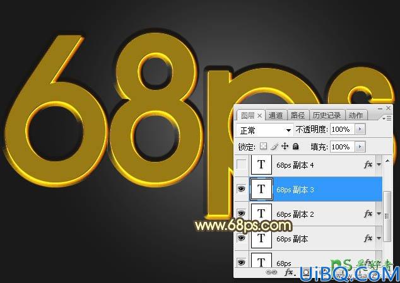The height and width of the screenshot is (283, 400).
Task: Select 68ps 副本 3 layer thumbnail
Action: pyautogui.click(x=261, y=189)
